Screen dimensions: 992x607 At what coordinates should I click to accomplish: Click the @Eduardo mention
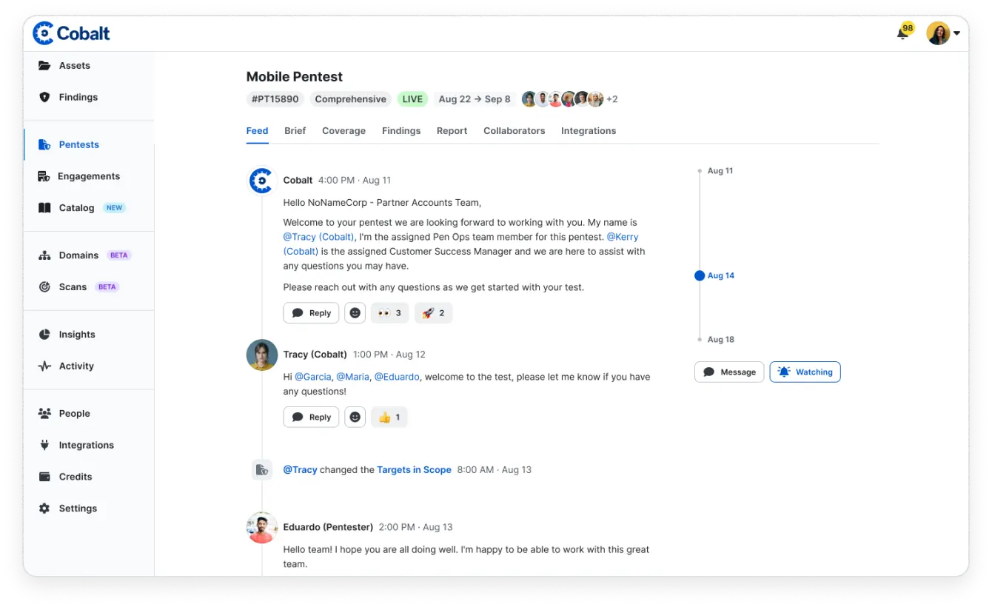pyautogui.click(x=397, y=377)
